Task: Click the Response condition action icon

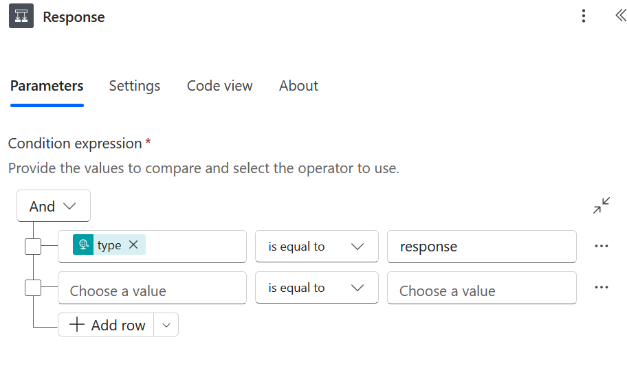Action: pos(21,16)
